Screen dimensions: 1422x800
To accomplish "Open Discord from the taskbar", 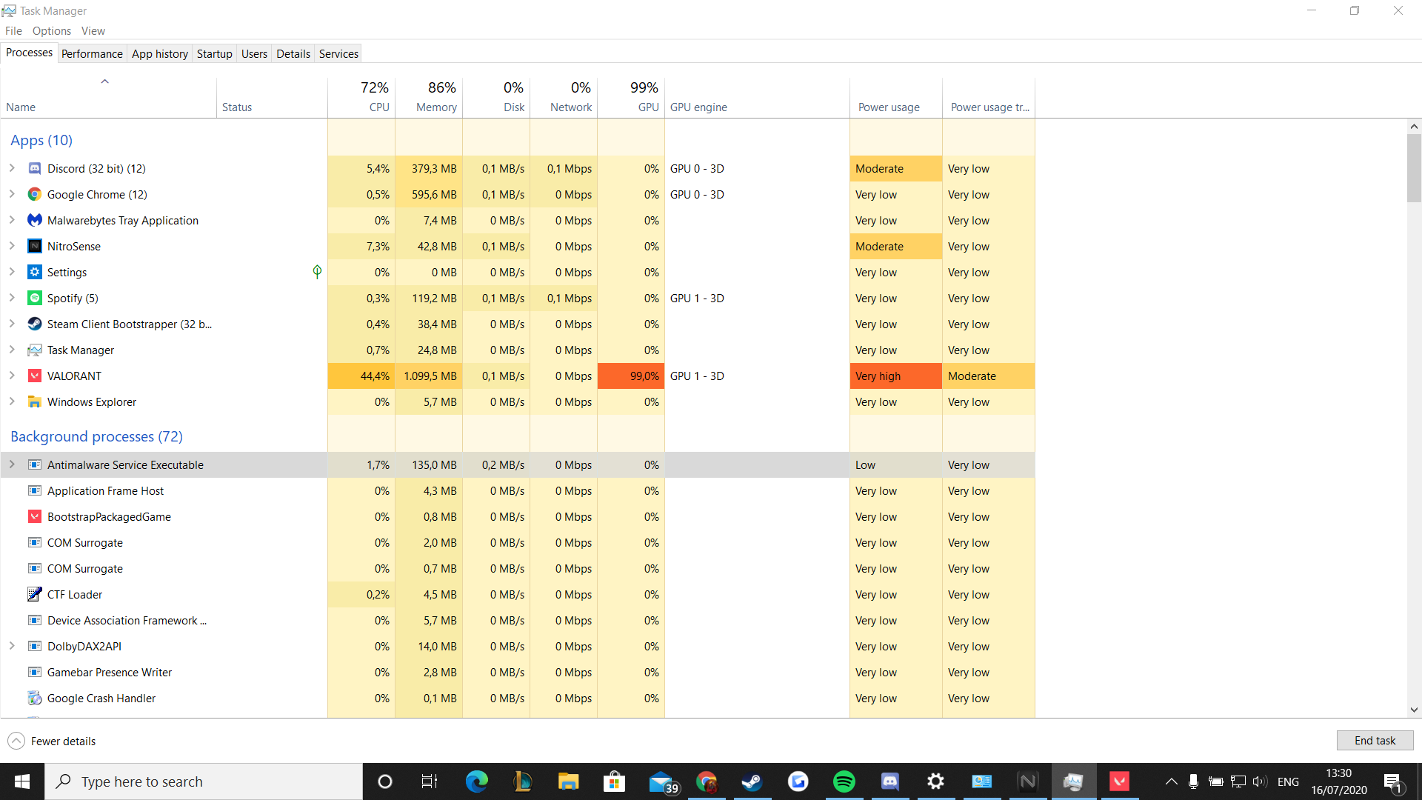I will tap(889, 781).
